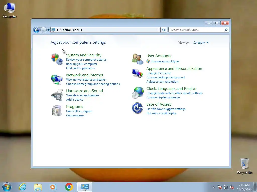
Task: Open Hardware and Sound heading
Action: [84, 91]
